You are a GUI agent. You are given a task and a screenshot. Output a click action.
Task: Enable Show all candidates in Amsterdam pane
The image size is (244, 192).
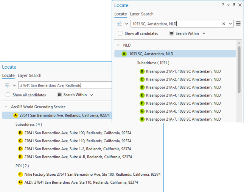pyautogui.click(x=120, y=33)
